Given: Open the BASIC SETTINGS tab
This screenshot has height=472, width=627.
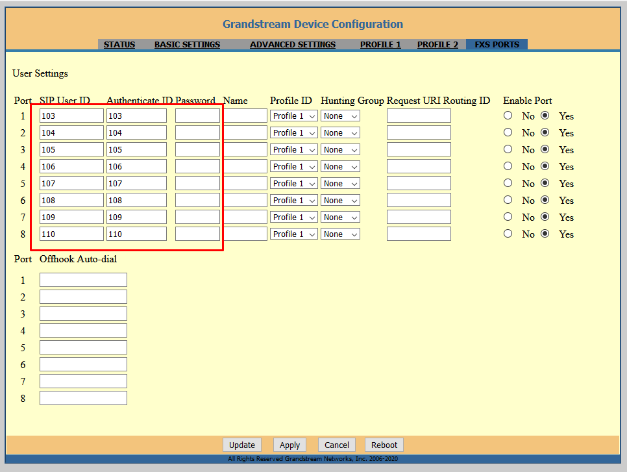Looking at the screenshot, I should 187,45.
